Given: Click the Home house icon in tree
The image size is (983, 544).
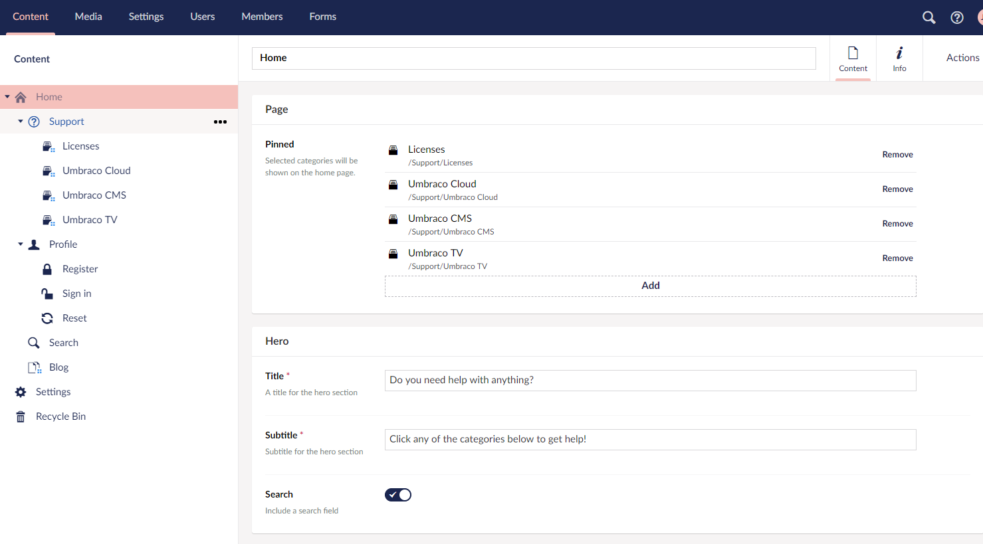Looking at the screenshot, I should click(21, 97).
